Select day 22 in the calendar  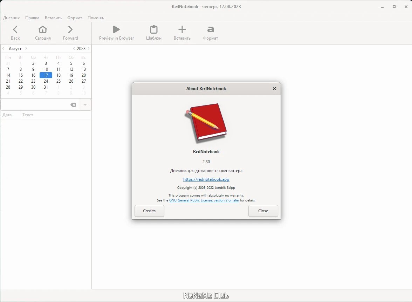click(20, 81)
